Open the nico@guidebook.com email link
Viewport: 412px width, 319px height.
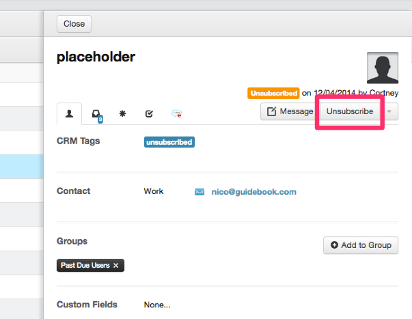[253, 192]
